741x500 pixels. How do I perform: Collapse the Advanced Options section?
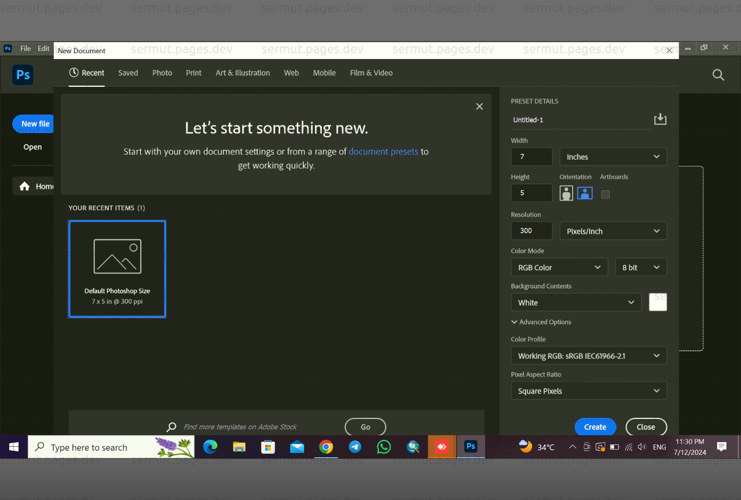coord(541,322)
